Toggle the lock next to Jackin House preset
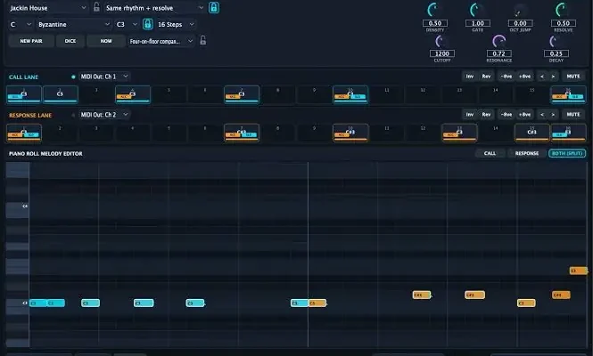Viewport: 593px width, 356px height. click(96, 7)
